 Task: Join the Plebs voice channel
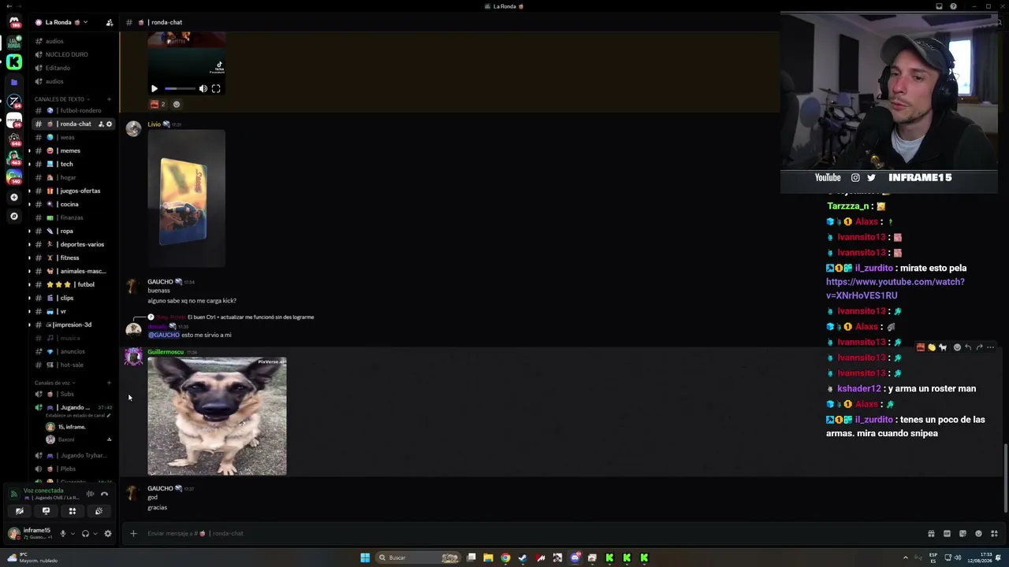point(74,469)
